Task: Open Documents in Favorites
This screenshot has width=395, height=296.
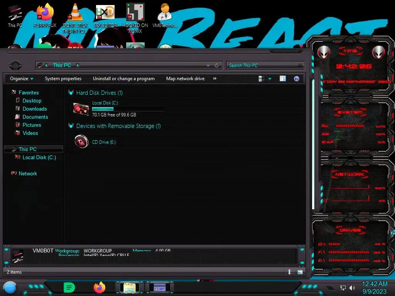Action: pyautogui.click(x=35, y=117)
